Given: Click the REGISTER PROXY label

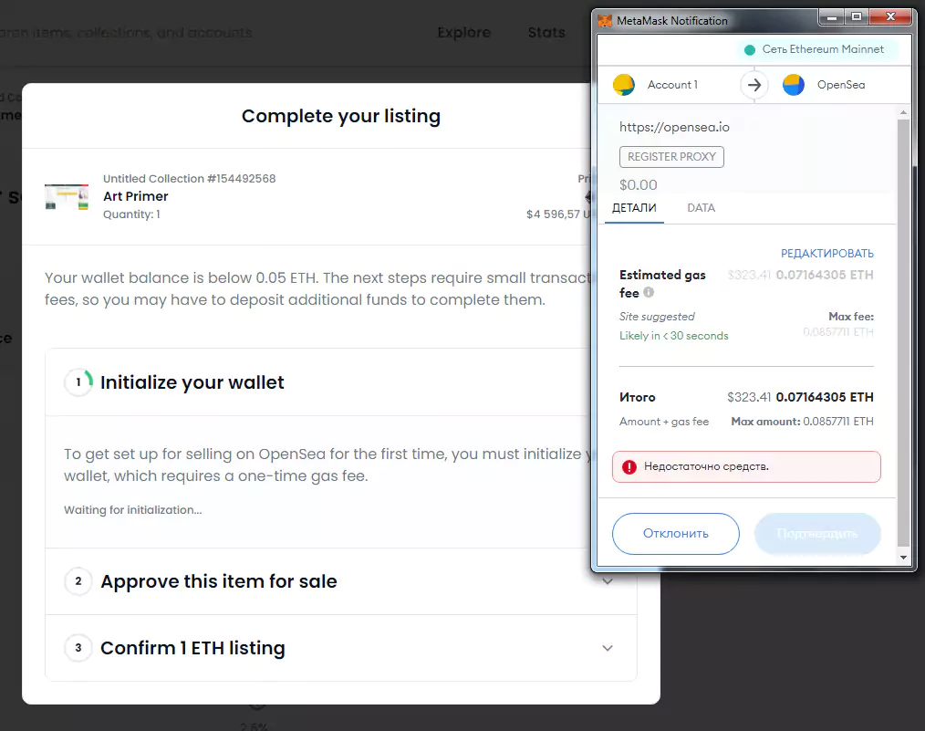Looking at the screenshot, I should click(671, 157).
